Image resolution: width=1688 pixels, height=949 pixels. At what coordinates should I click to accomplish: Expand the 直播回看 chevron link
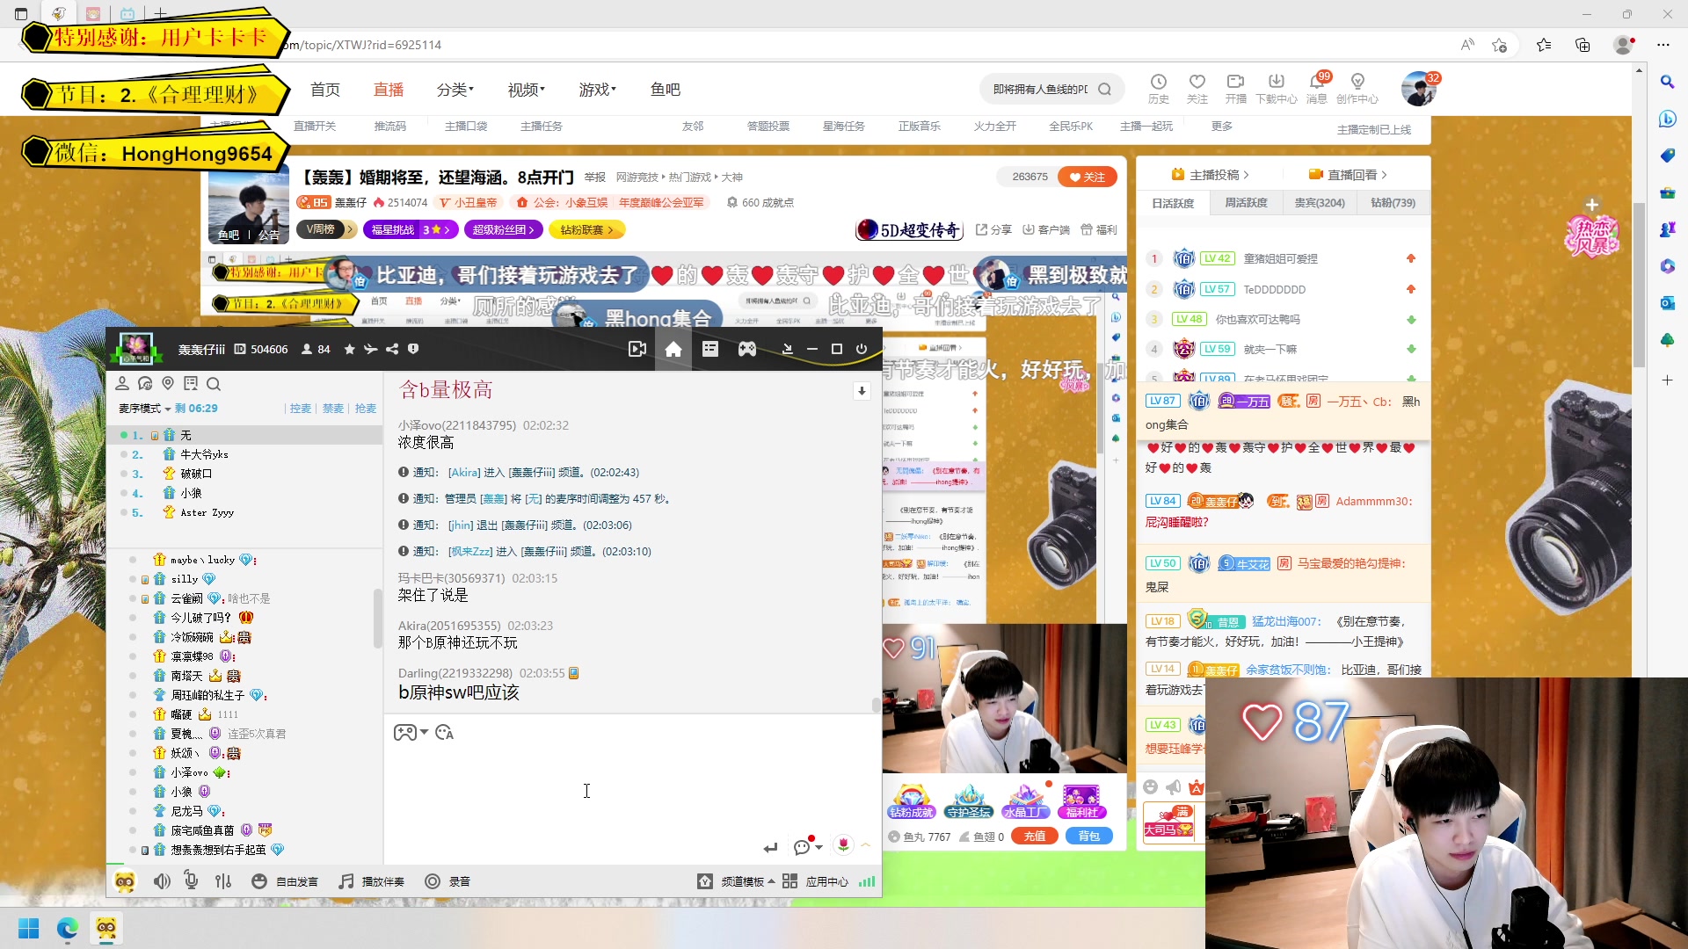click(x=1348, y=175)
